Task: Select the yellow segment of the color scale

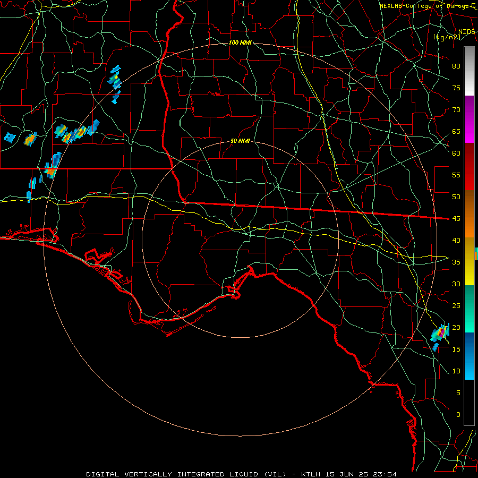Action: click(469, 261)
